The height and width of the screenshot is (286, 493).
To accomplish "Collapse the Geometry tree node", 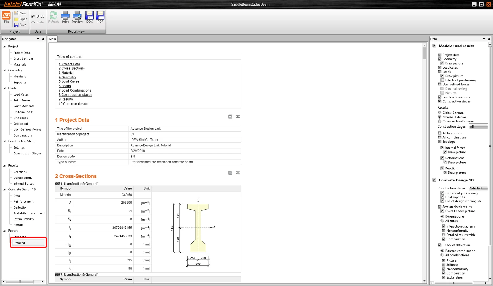I will click(x=4, y=70).
